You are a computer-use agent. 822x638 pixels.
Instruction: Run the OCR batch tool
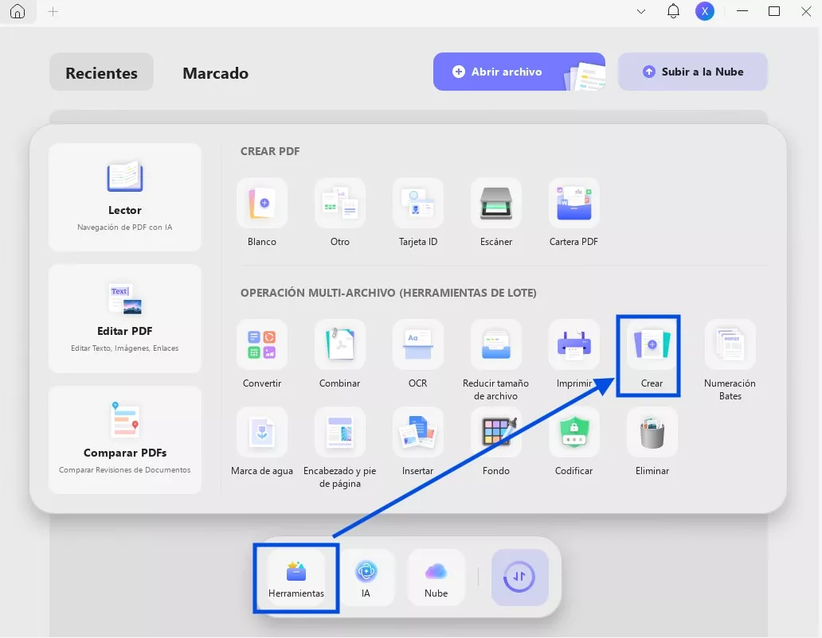tap(418, 345)
